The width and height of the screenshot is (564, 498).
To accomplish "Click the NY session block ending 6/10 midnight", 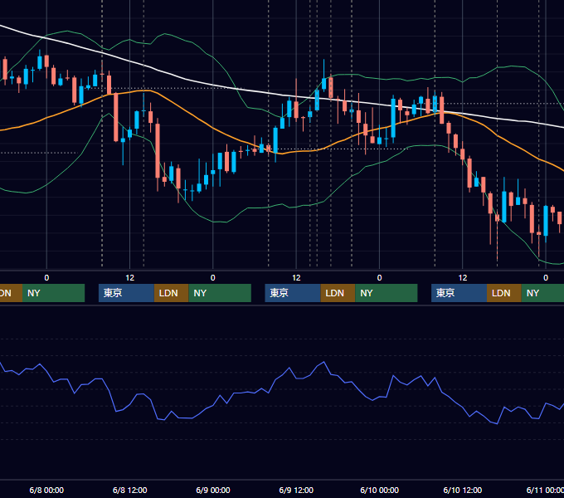I will click(387, 293).
